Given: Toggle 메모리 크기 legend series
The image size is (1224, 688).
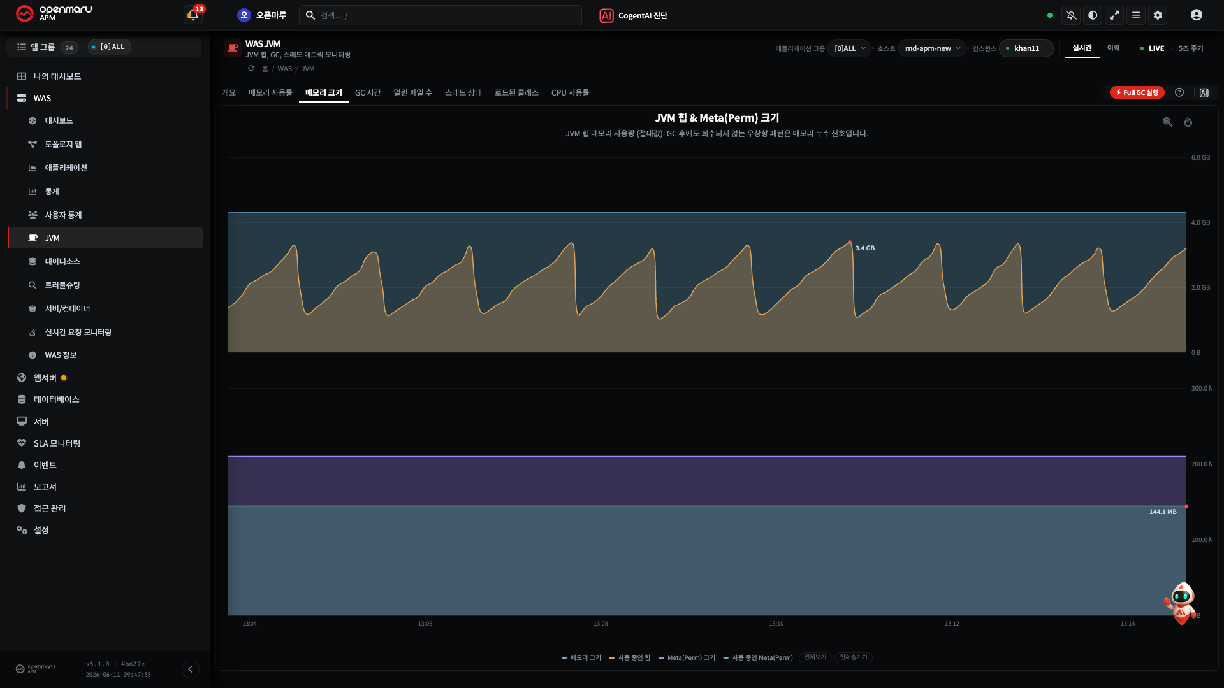Looking at the screenshot, I should click(581, 658).
